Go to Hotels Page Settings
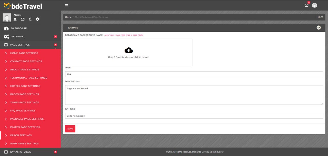Viewport: 328px width, 156px height. pos(30,86)
